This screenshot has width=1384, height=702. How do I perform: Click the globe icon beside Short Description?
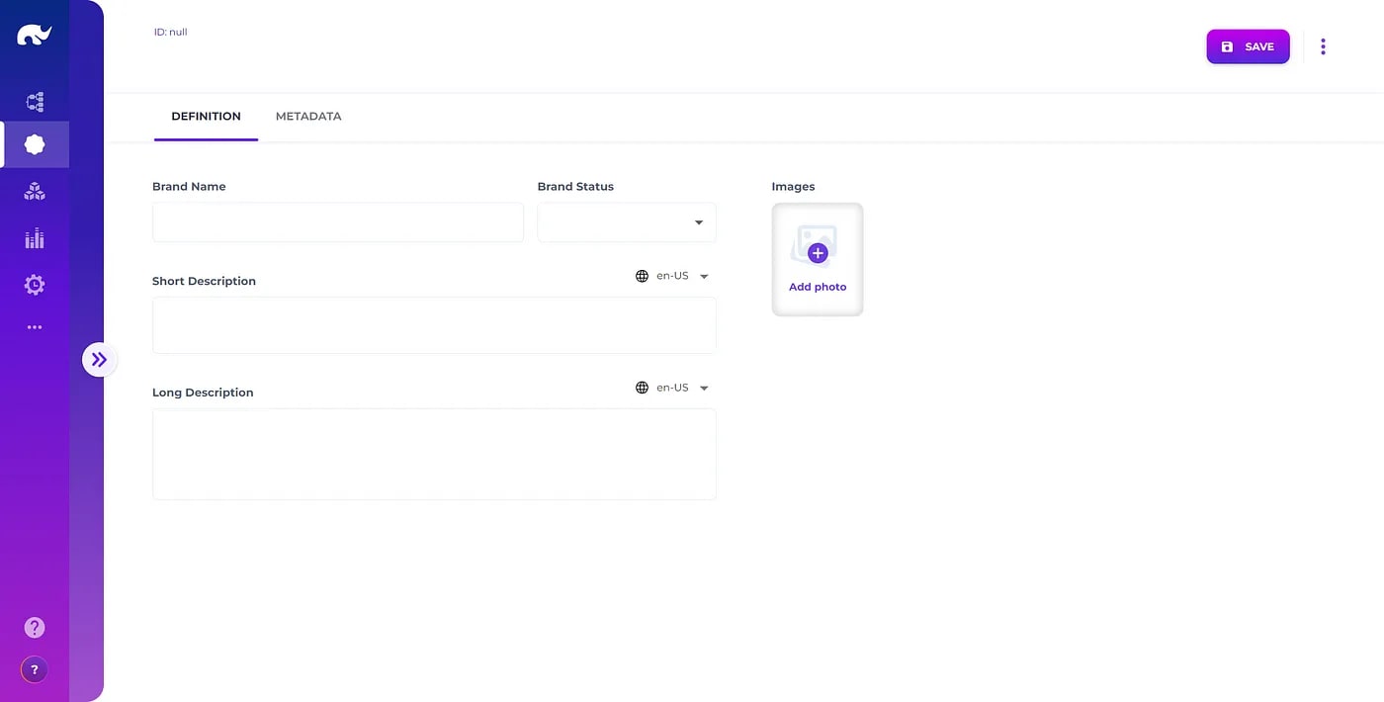click(643, 276)
